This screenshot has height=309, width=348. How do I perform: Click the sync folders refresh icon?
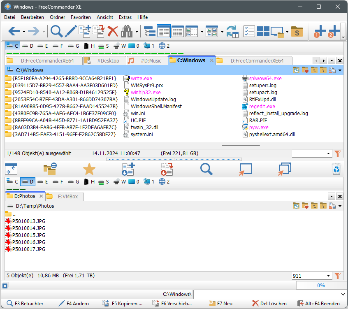click(232, 31)
